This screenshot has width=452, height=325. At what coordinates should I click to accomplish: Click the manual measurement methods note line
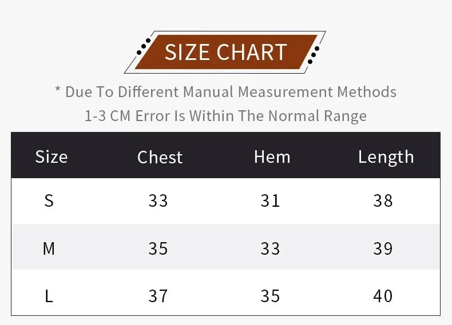pyautogui.click(x=225, y=91)
